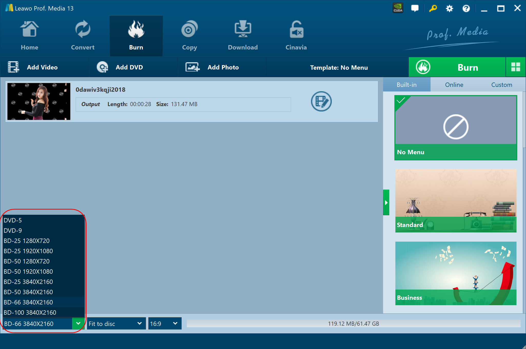Screen dimensions: 526x349
Task: Switch to the Convert module
Action: tap(83, 36)
